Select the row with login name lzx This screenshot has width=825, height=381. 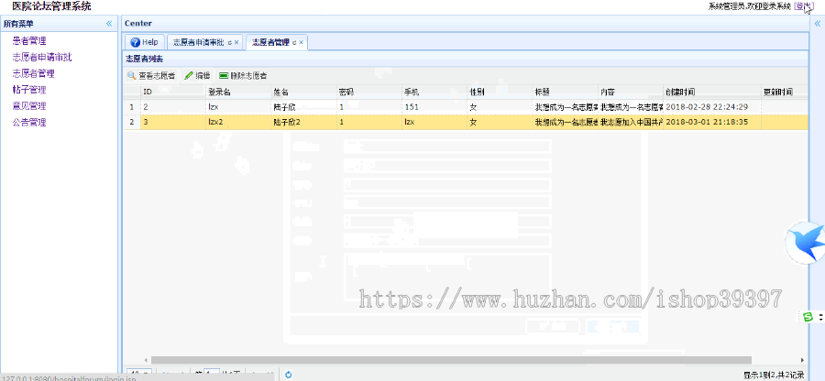[x=466, y=106]
